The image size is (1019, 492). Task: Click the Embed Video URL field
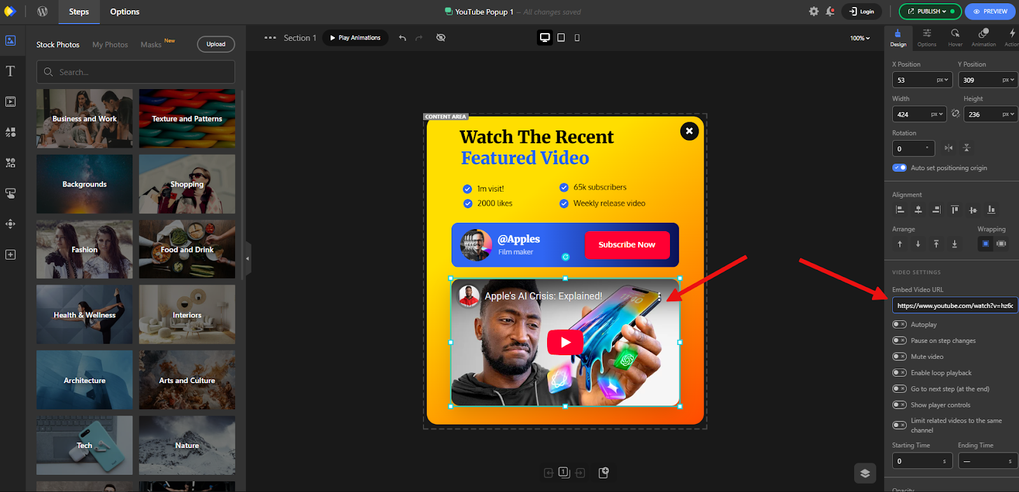pos(955,306)
